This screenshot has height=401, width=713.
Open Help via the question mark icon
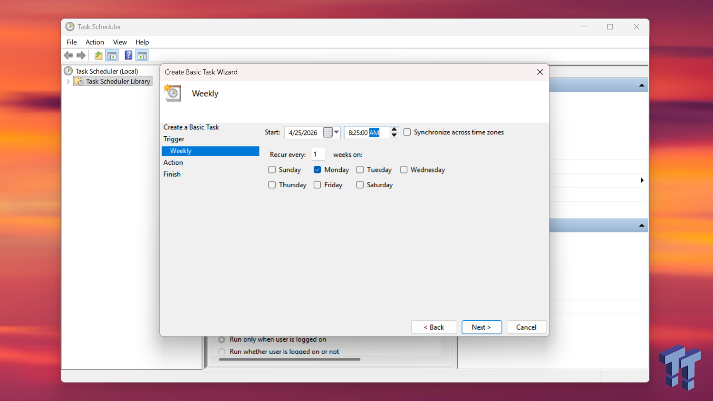128,56
